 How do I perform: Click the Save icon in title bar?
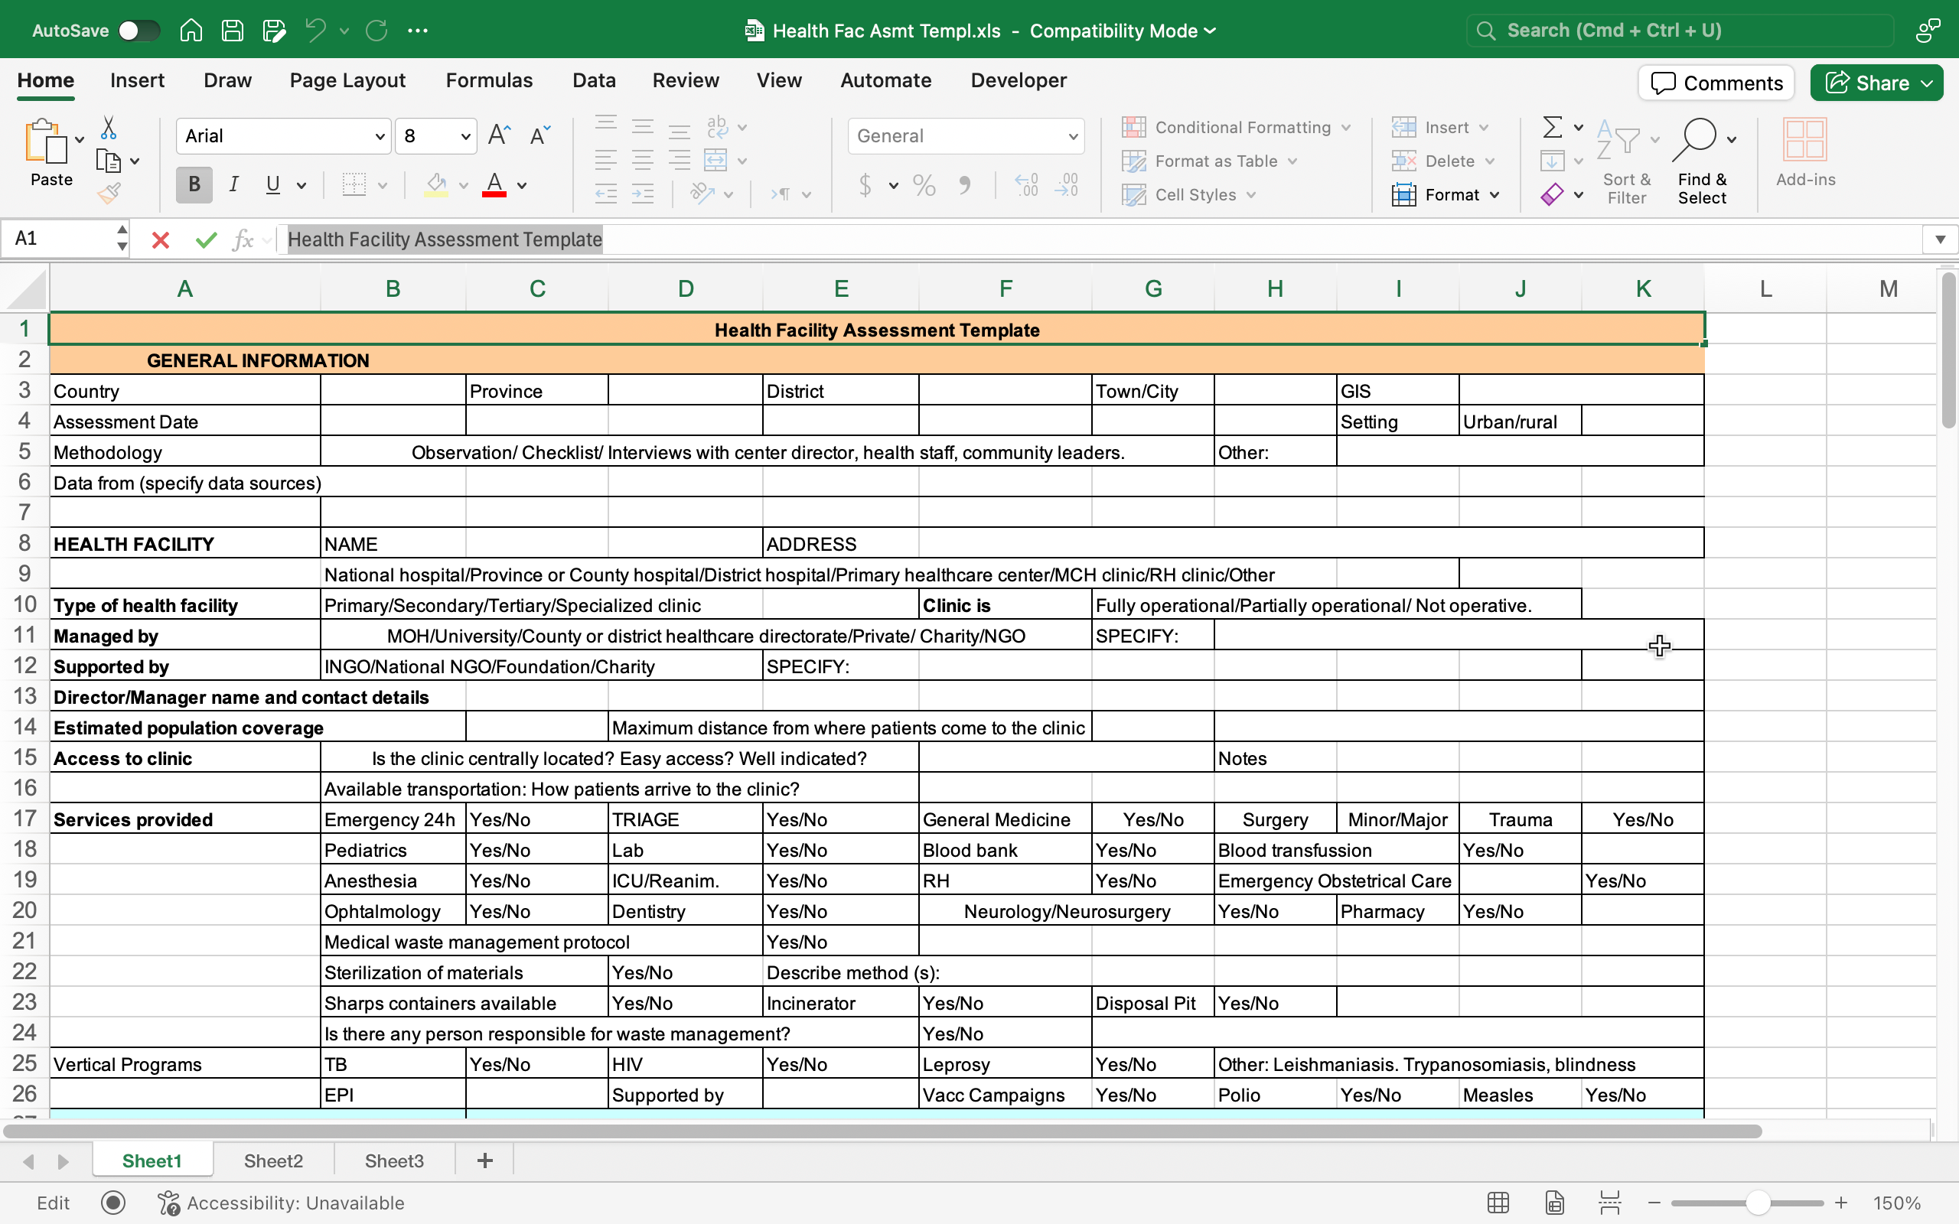(x=233, y=31)
